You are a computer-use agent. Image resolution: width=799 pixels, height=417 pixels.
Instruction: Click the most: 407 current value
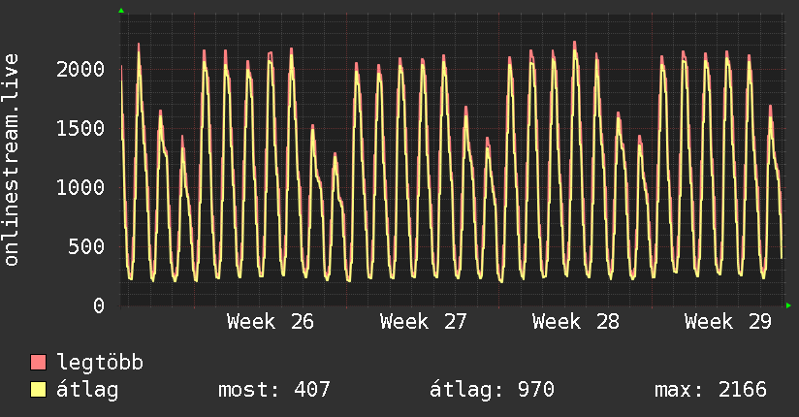tap(274, 390)
